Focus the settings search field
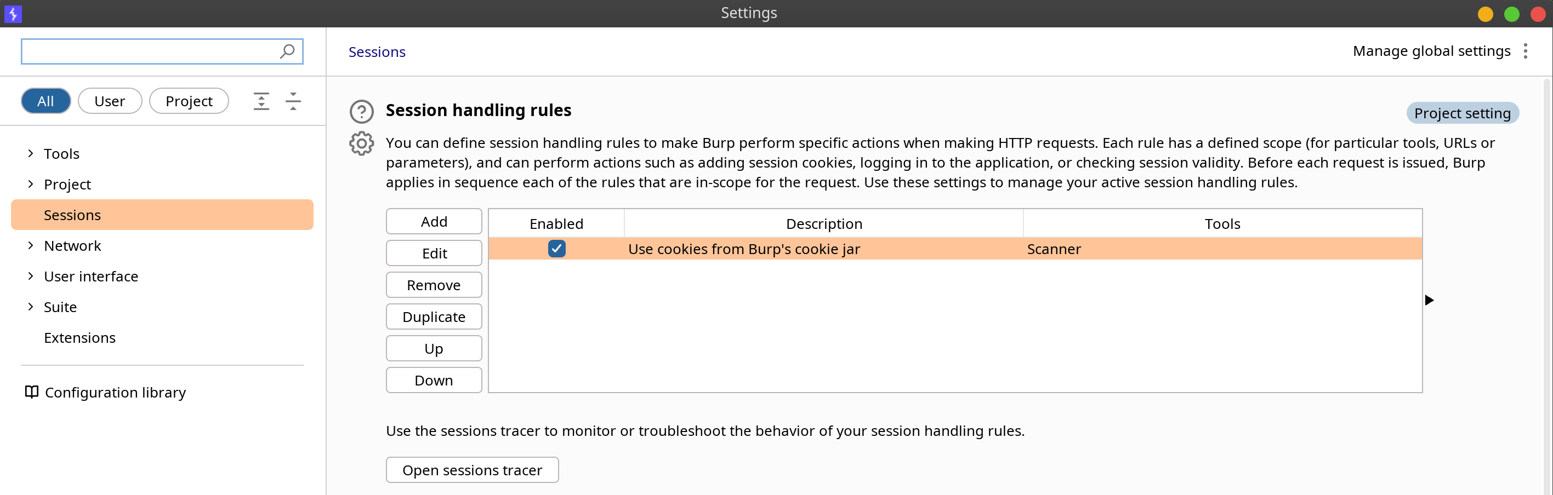This screenshot has width=1553, height=495. pos(162,51)
